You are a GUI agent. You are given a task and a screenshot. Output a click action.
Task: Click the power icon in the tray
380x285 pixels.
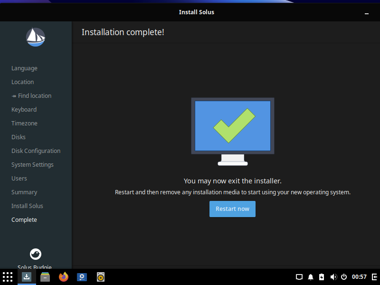(344, 277)
